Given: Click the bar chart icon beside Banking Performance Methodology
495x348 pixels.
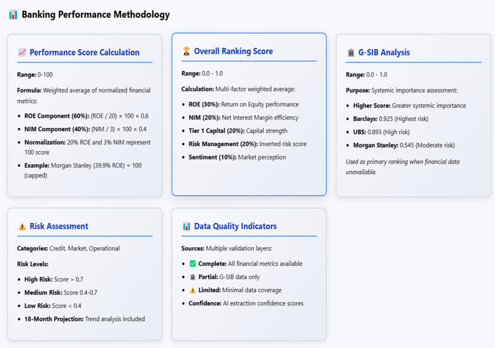Looking at the screenshot, I should click(13, 15).
